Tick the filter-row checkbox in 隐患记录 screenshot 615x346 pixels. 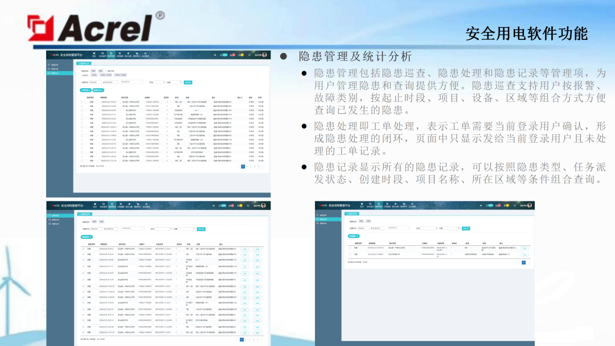(x=106, y=71)
